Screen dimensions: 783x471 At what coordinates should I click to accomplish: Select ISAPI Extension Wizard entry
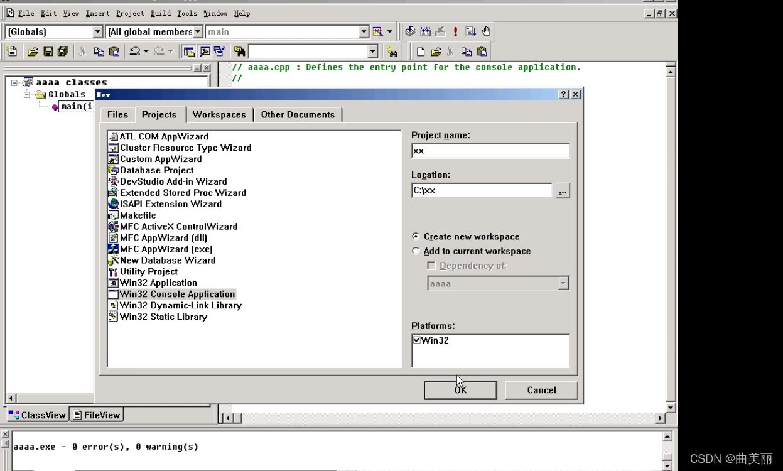[x=165, y=204]
